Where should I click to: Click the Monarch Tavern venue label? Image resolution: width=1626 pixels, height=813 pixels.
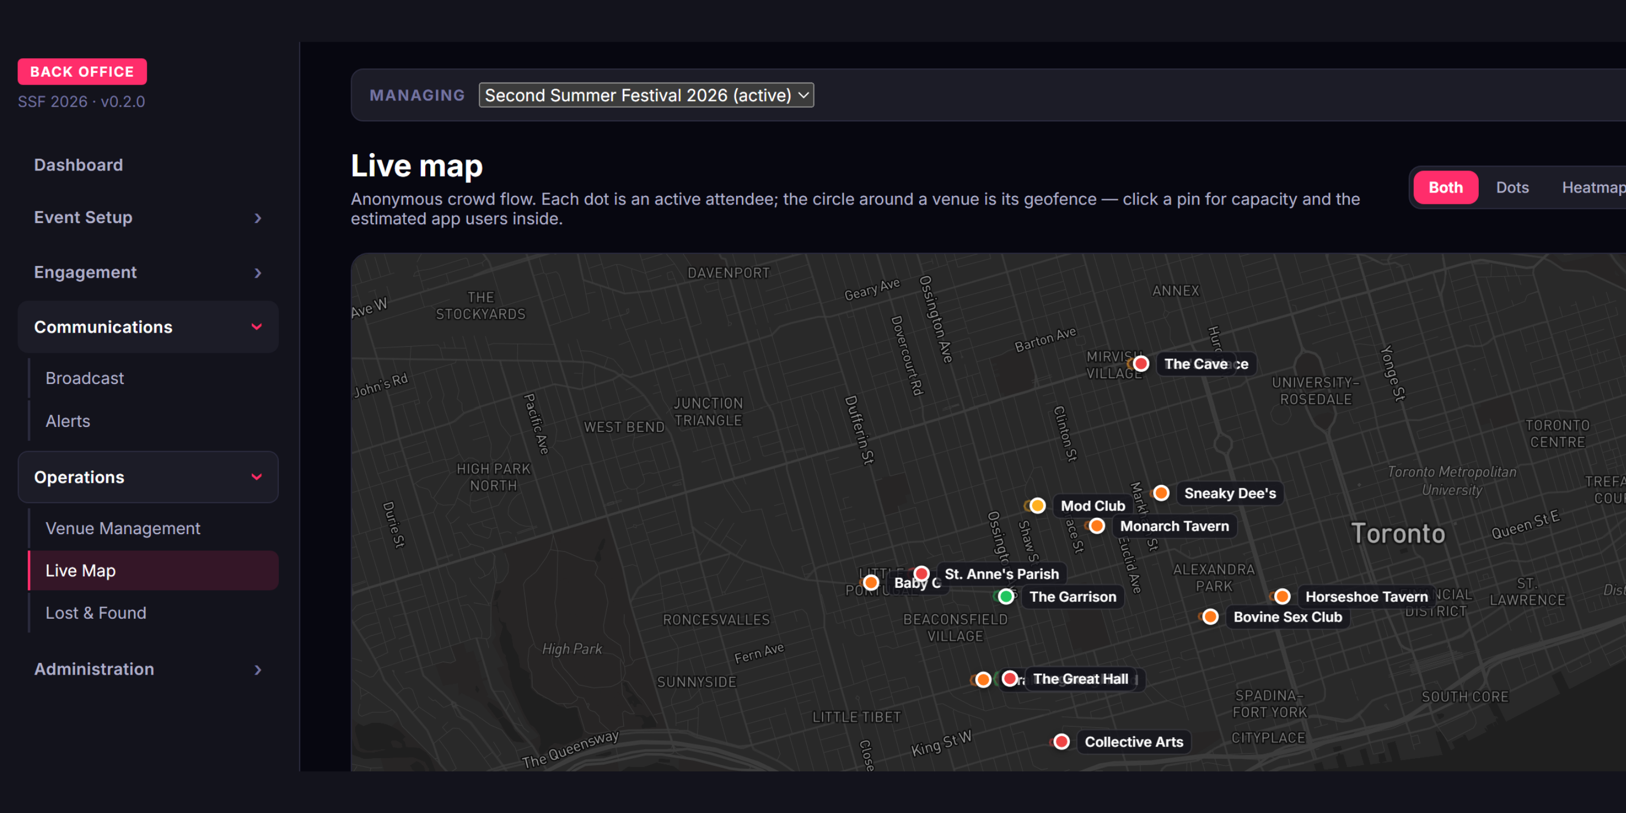tap(1174, 526)
